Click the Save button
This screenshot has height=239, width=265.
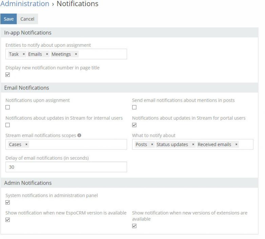coord(8,19)
